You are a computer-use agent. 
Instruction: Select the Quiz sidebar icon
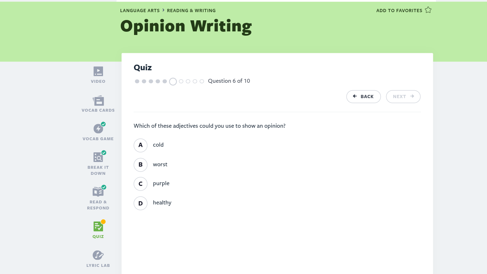[x=98, y=226]
